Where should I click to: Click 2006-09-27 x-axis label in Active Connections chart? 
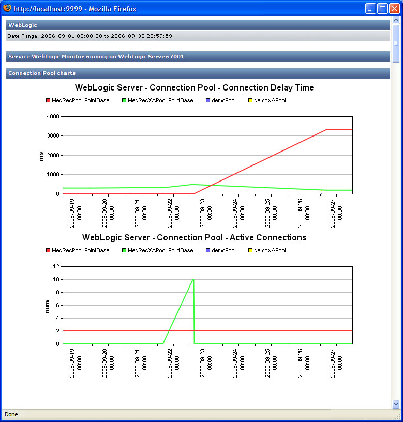(x=336, y=363)
